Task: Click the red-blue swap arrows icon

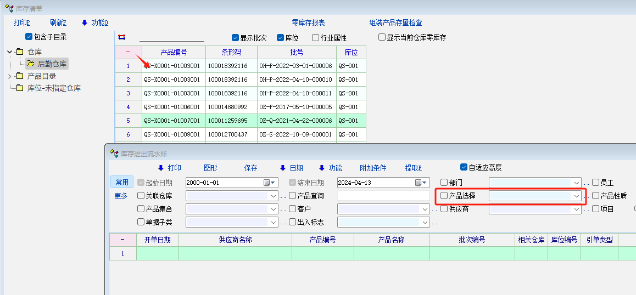Action: 122,37
